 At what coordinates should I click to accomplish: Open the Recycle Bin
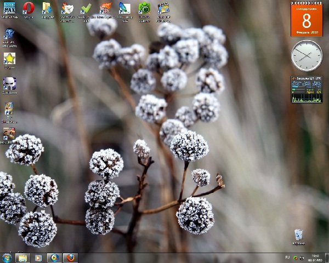coord(298,236)
